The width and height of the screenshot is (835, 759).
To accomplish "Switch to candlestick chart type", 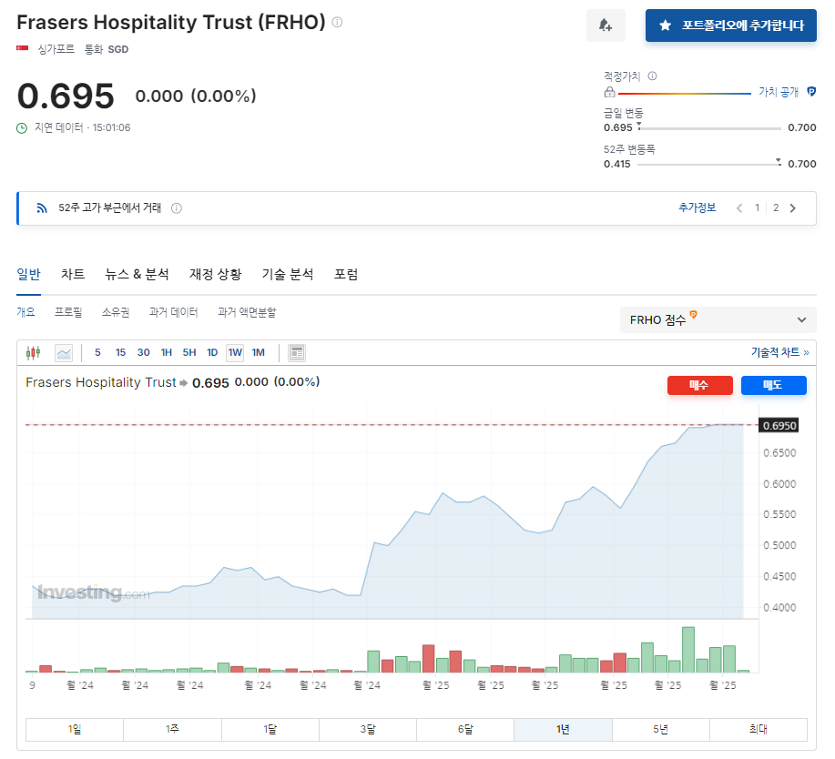I will pyautogui.click(x=33, y=352).
